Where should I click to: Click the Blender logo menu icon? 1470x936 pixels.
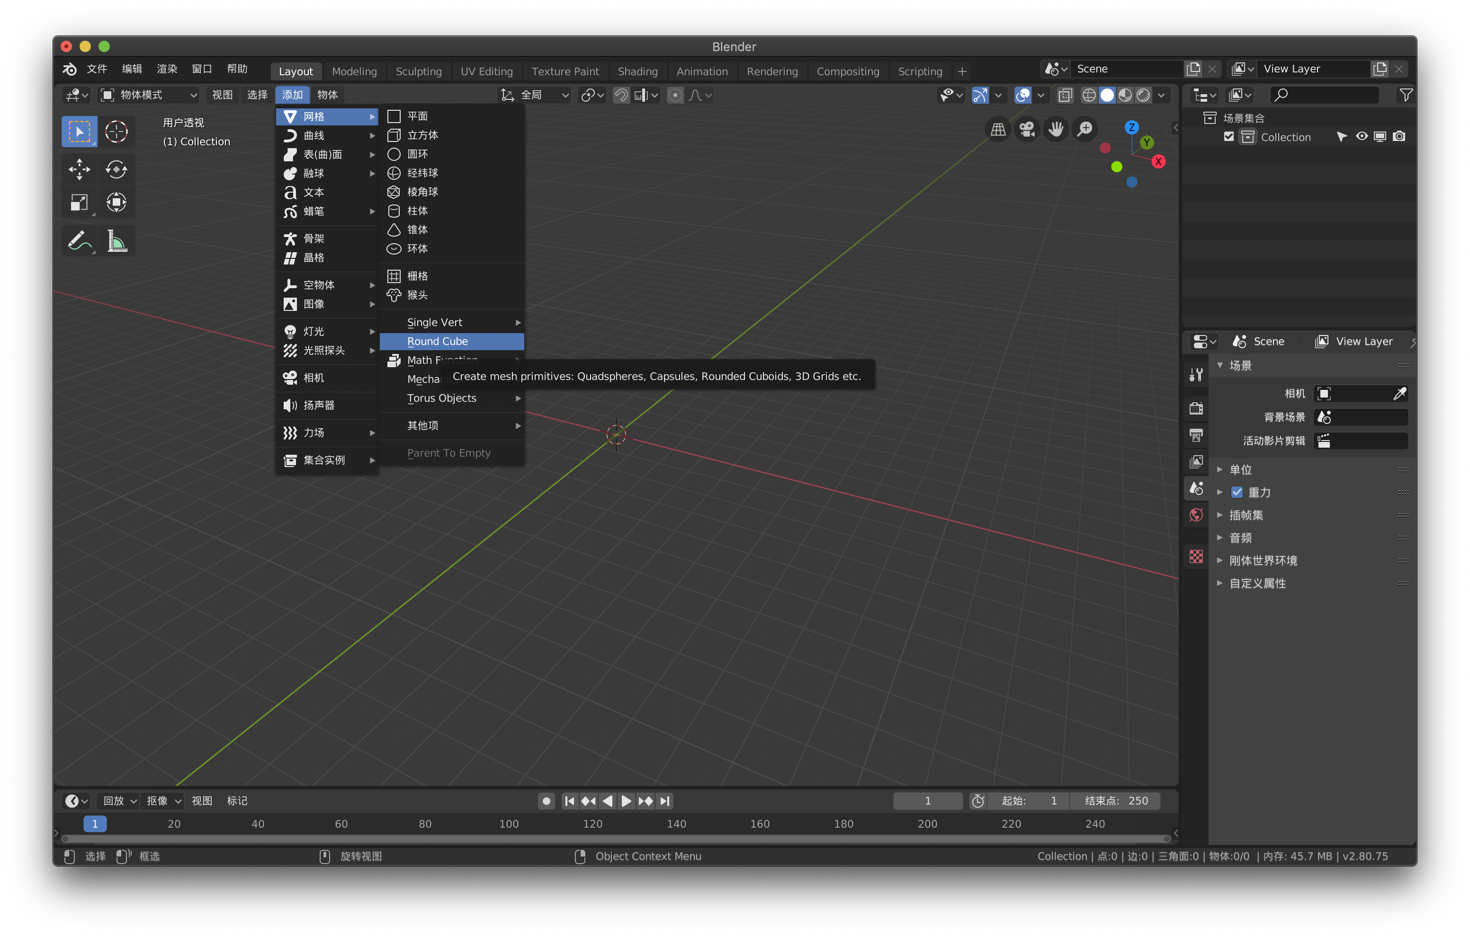click(x=70, y=69)
